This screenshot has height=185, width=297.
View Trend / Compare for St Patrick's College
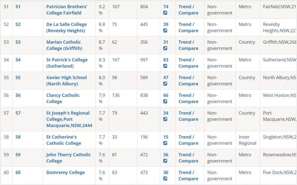(188, 63)
